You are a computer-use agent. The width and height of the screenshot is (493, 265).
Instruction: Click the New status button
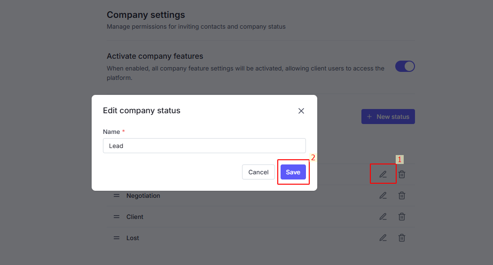388,117
